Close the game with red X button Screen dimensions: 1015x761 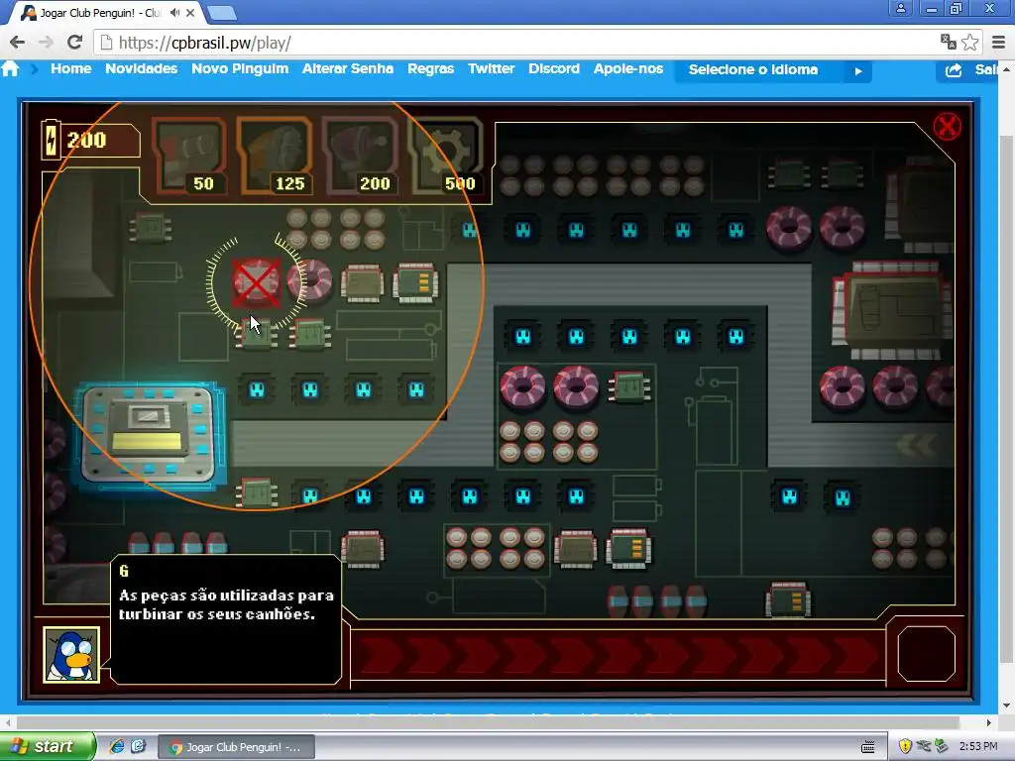click(947, 126)
